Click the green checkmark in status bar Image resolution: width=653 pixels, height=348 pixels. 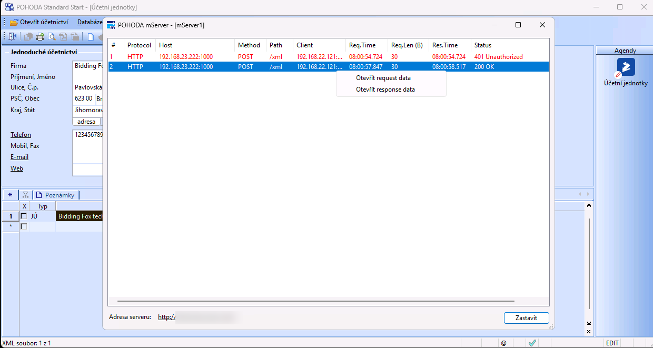coord(532,343)
